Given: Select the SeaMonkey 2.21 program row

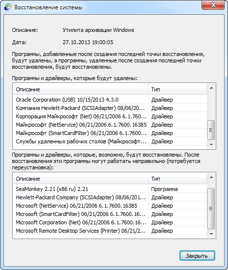Looking at the screenshot, I should tap(110, 189).
